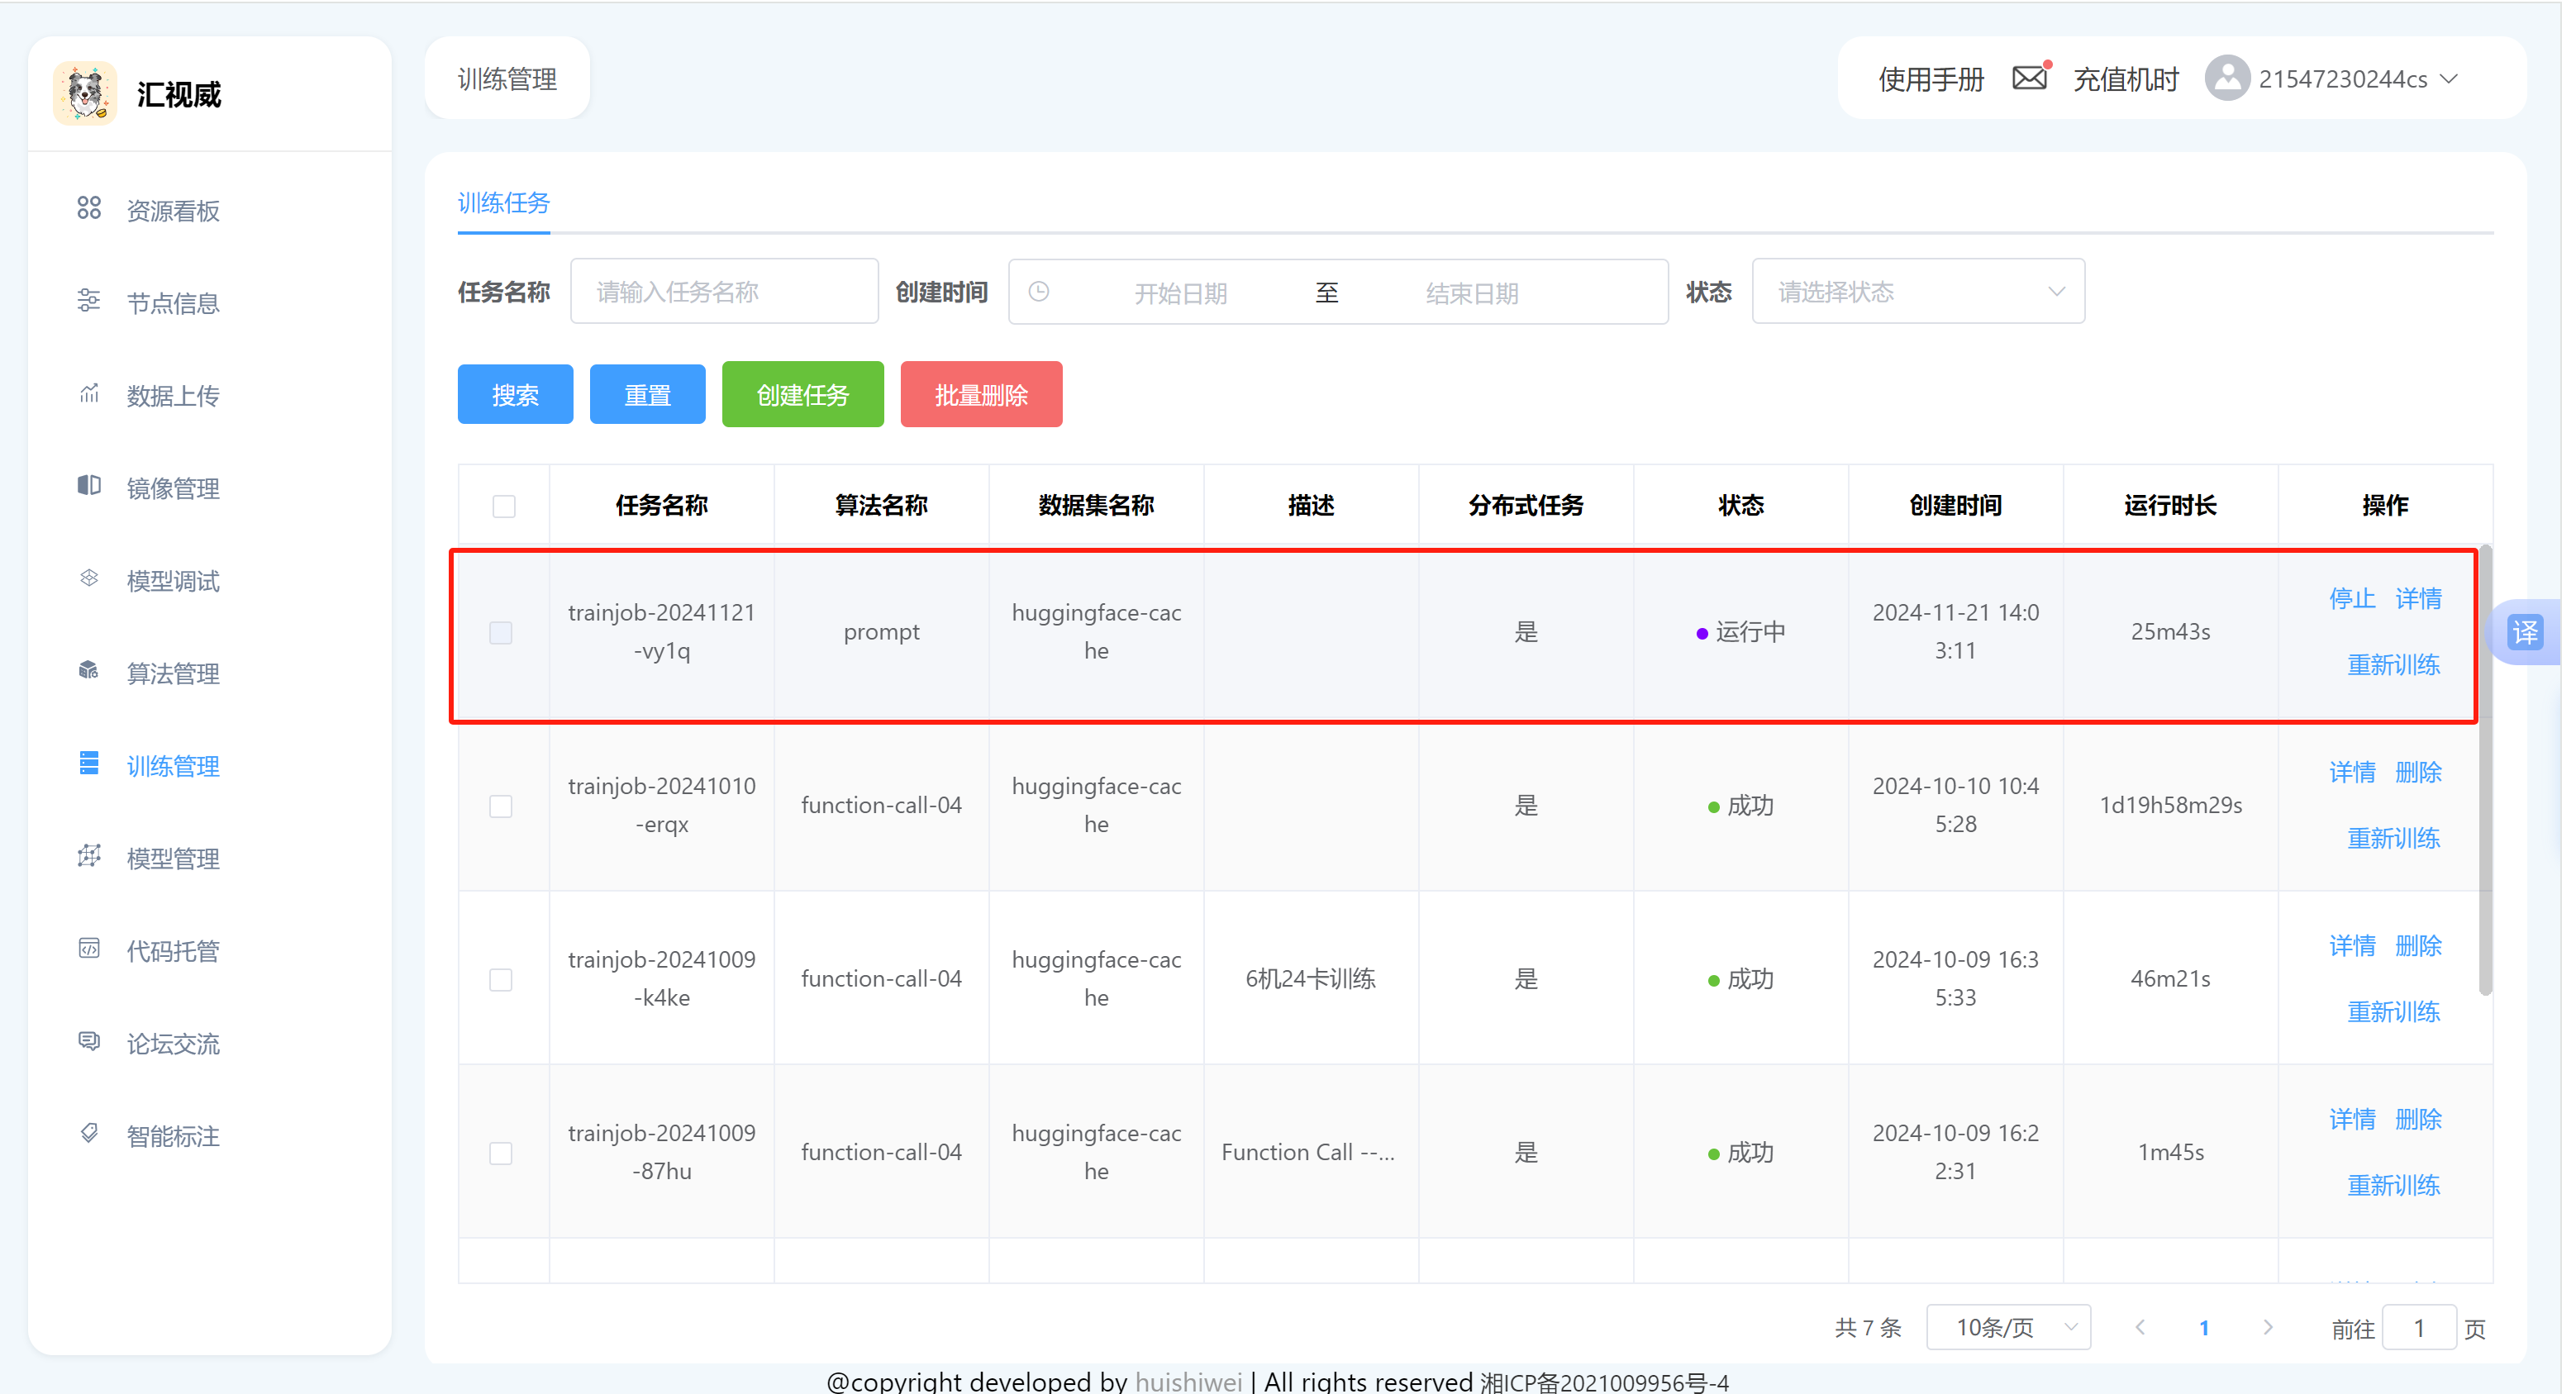The width and height of the screenshot is (2576, 1394).
Task: Open the 10条/页 page size dropdown
Action: [x=2008, y=1328]
